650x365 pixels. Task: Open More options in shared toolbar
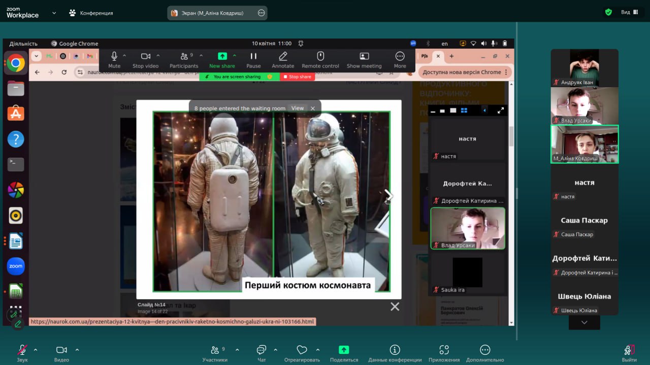400,60
